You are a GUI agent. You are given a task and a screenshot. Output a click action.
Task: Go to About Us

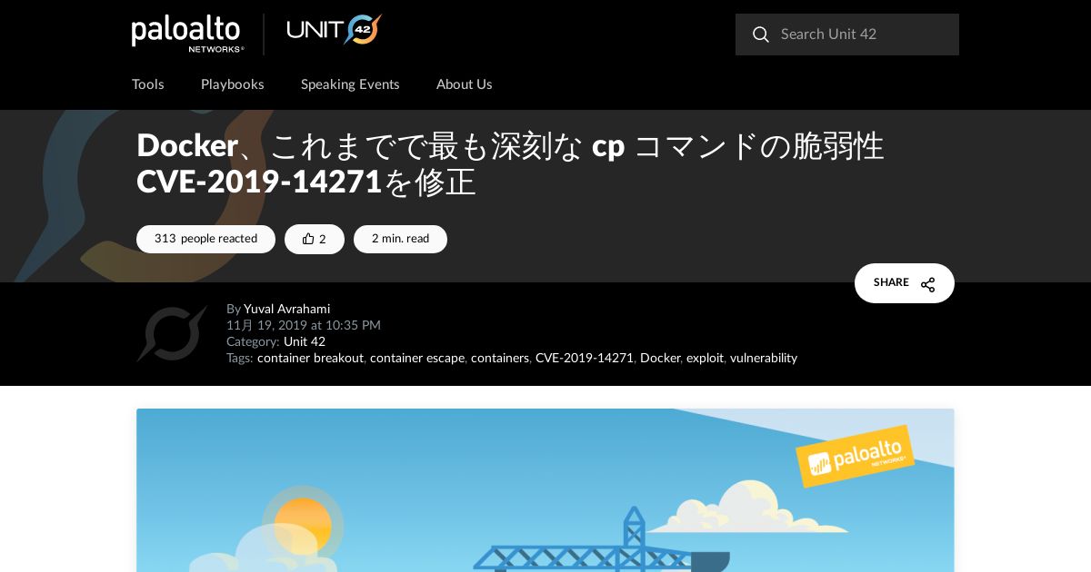click(x=465, y=84)
